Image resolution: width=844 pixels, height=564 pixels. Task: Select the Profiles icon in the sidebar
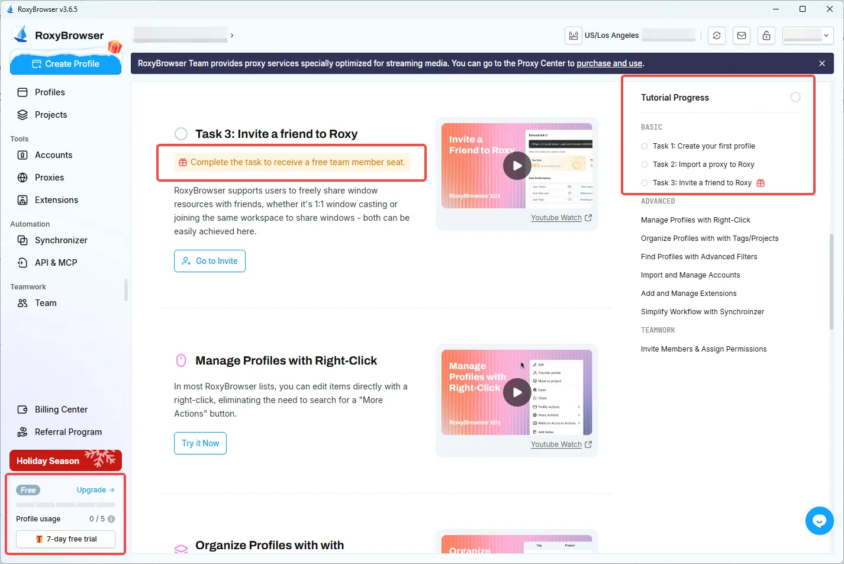[x=22, y=92]
